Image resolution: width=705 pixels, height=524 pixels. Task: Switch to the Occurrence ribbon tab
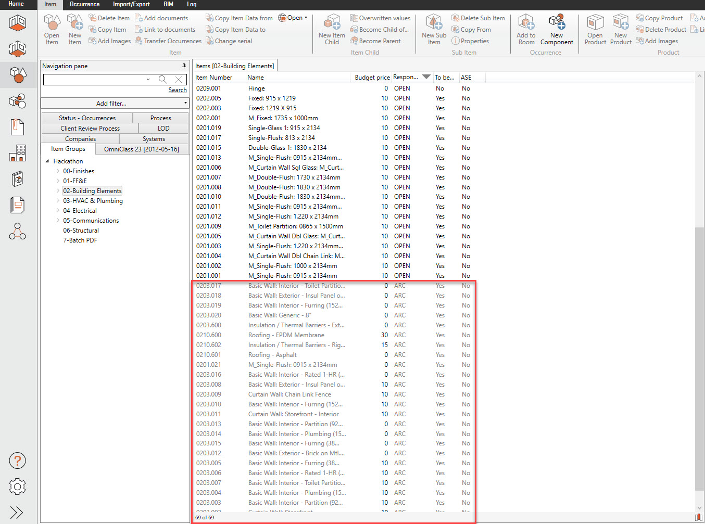pos(84,4)
